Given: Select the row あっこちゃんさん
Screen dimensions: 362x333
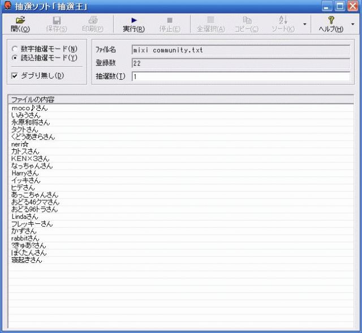Looking at the screenshot, I should (181, 195).
